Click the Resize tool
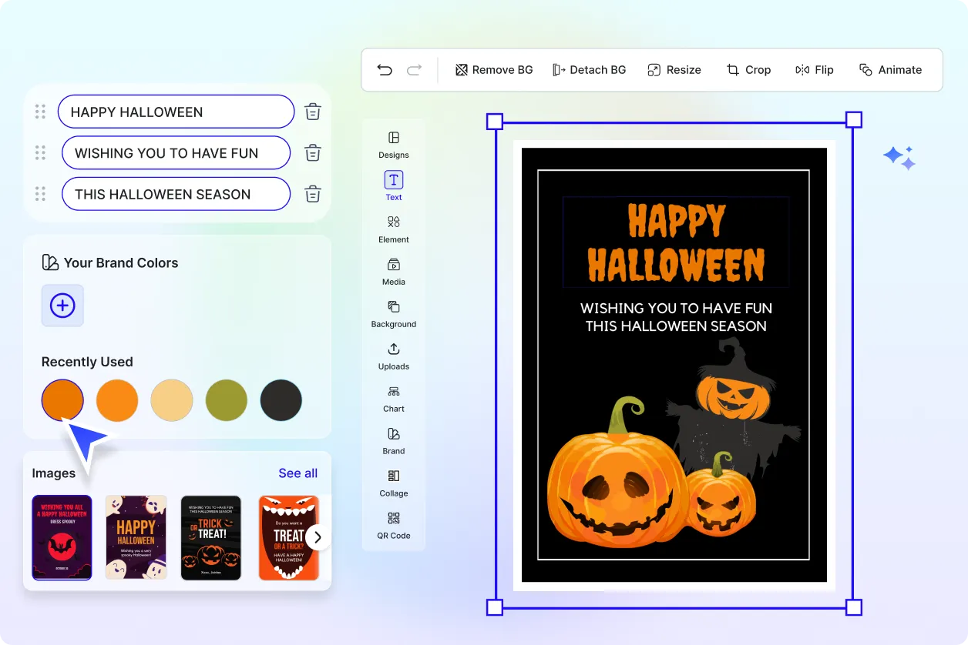Image resolution: width=968 pixels, height=645 pixels. tap(674, 69)
